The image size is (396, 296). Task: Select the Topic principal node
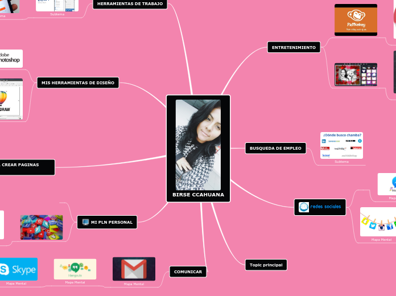(266, 265)
